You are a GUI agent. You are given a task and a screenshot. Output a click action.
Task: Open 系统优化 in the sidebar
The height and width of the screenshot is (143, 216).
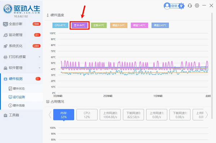(x=21, y=46)
